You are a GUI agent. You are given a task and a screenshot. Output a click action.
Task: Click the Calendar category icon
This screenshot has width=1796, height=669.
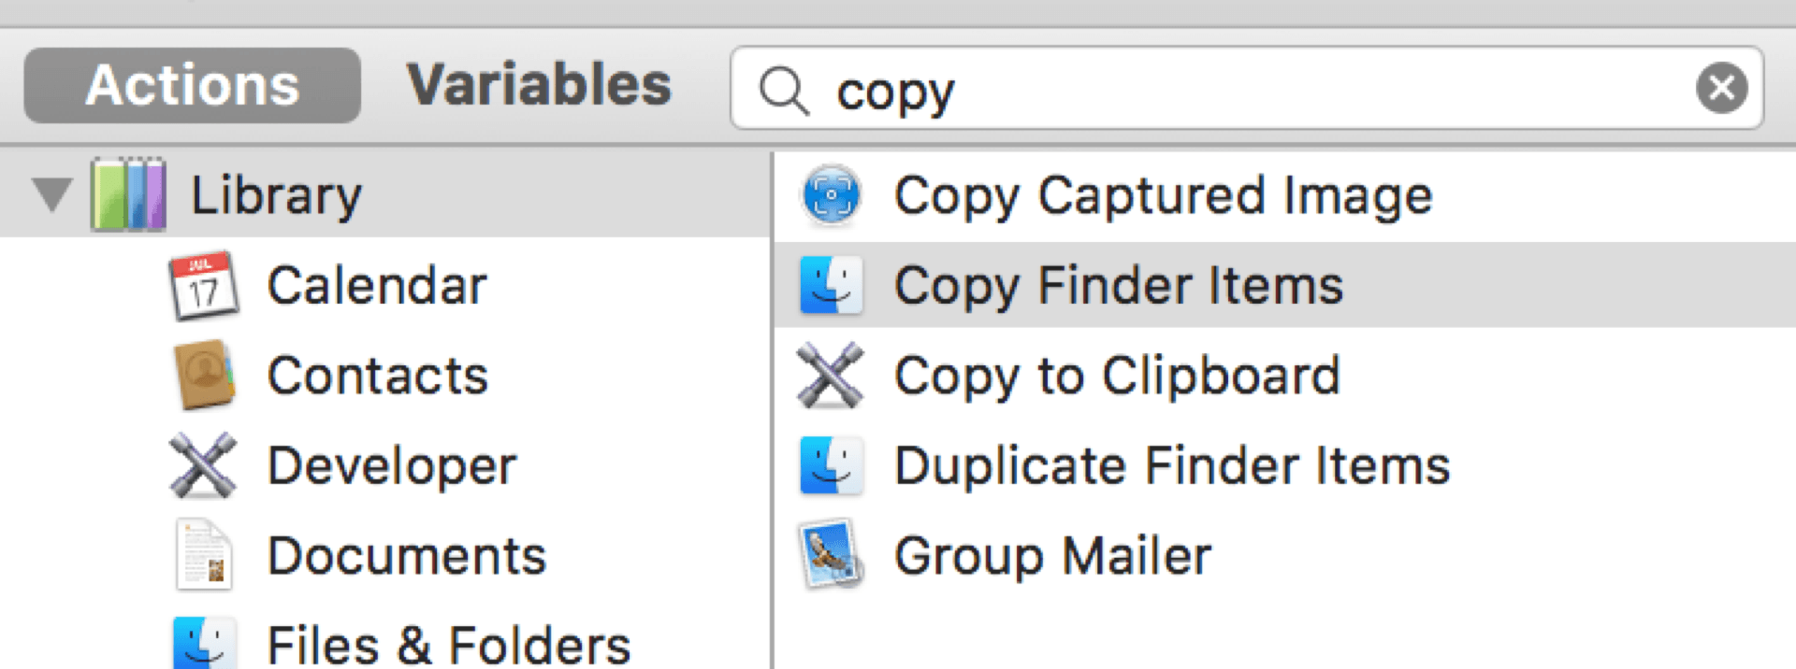204,285
